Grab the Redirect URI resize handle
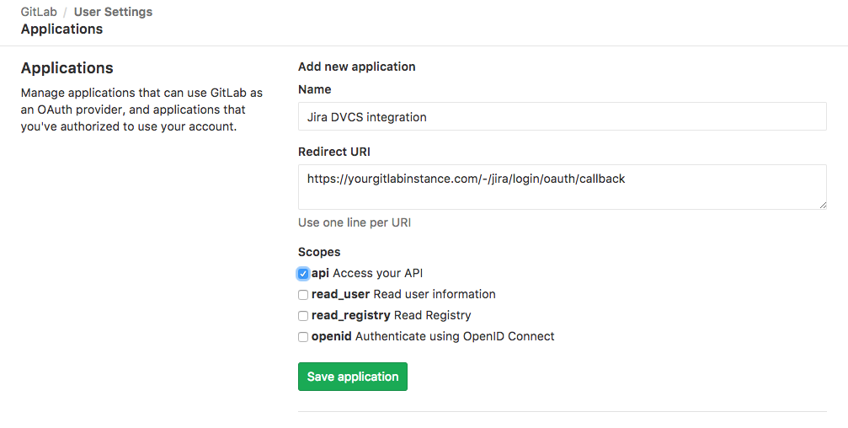This screenshot has height=428, width=848. coord(822,205)
